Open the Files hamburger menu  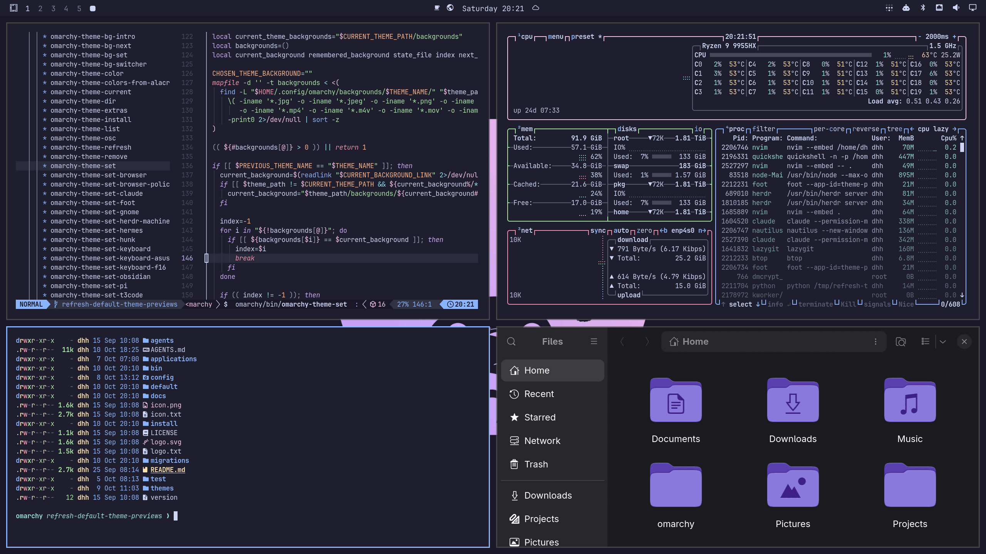click(x=594, y=342)
